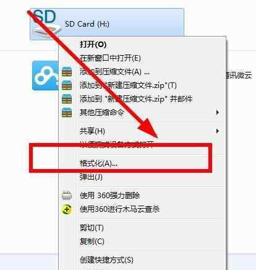This screenshot has height=270, width=256.
Task: Open the Tencent Weiyun cloud icon
Action: pyautogui.click(x=46, y=76)
